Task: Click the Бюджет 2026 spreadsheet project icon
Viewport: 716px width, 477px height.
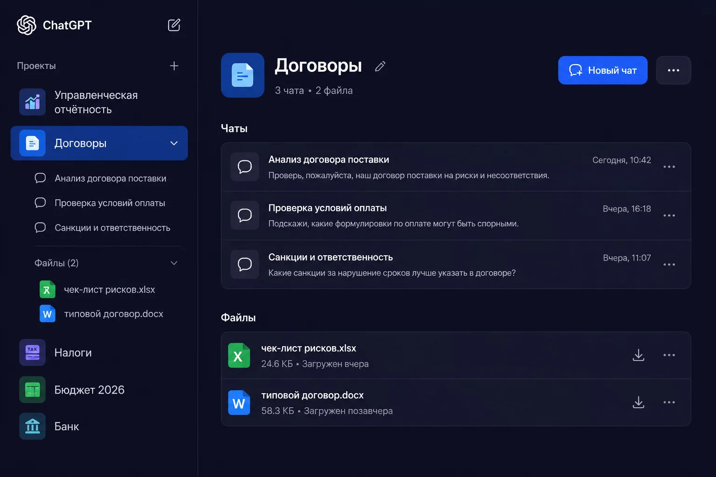Action: [x=32, y=390]
